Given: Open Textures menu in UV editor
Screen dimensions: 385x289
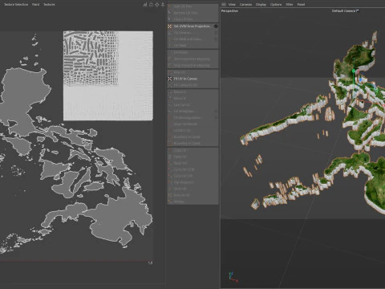Looking at the screenshot, I should (x=49, y=5).
